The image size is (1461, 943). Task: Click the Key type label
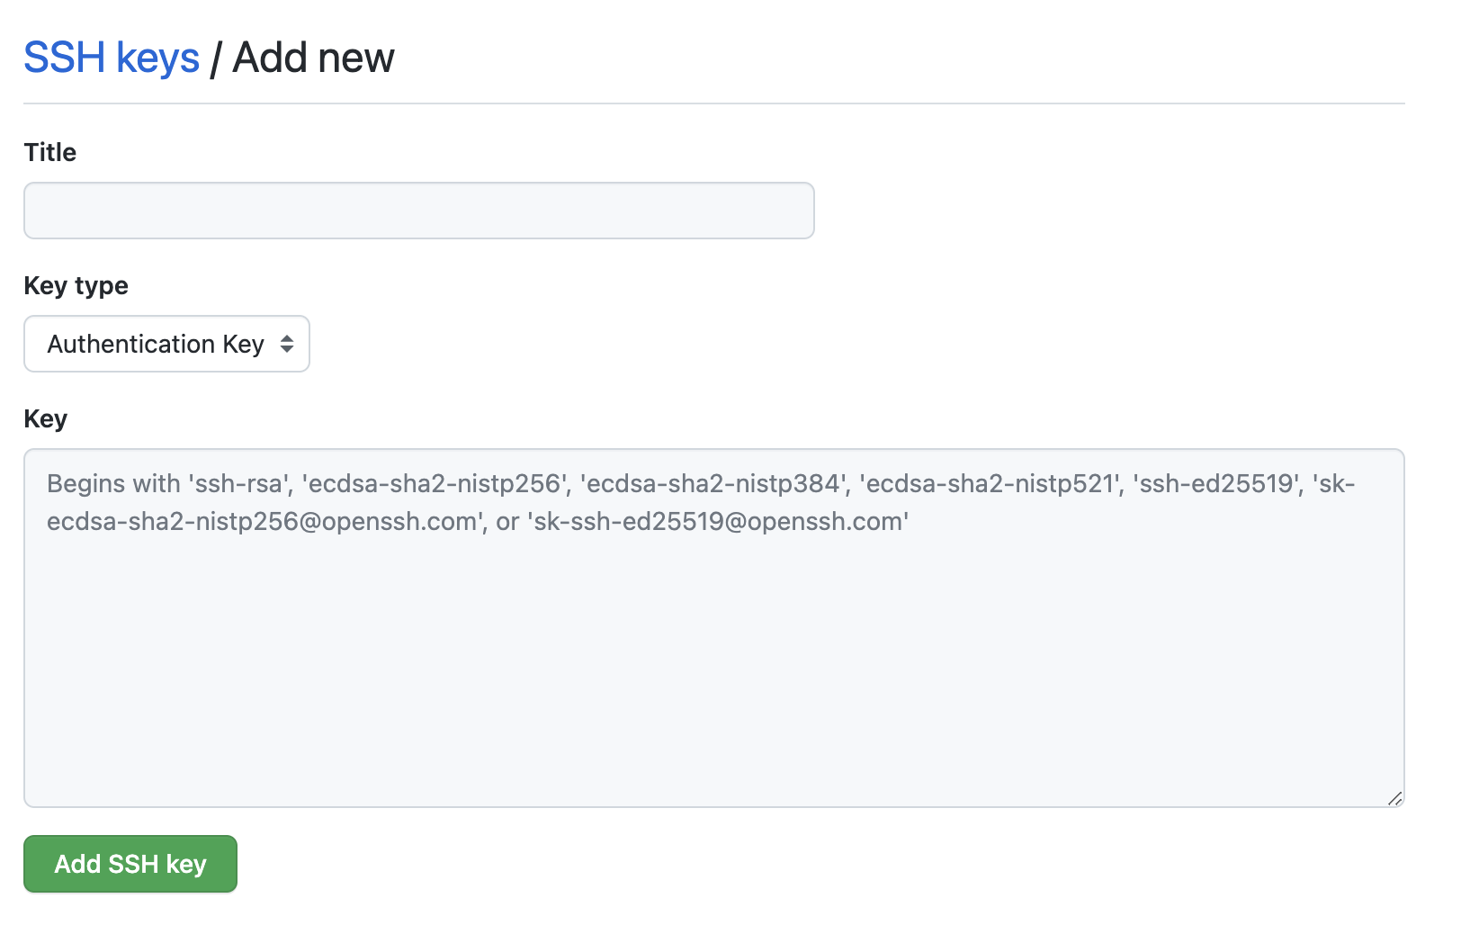[x=76, y=285]
